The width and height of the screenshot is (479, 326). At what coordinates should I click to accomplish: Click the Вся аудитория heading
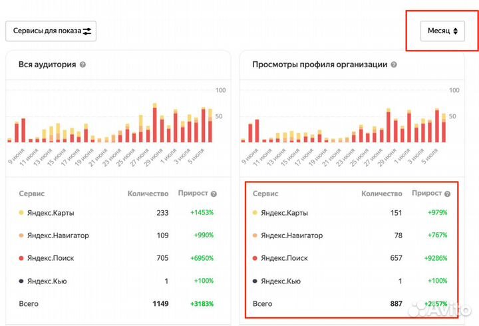47,65
